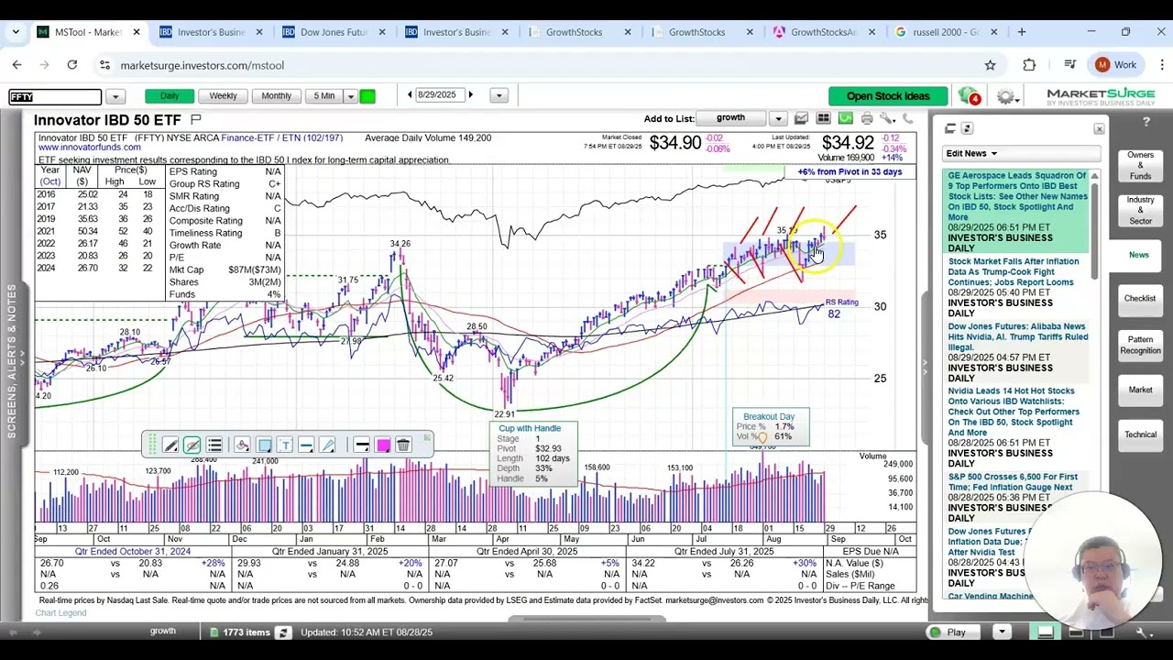Click the flag icon next to ETF title

195,120
